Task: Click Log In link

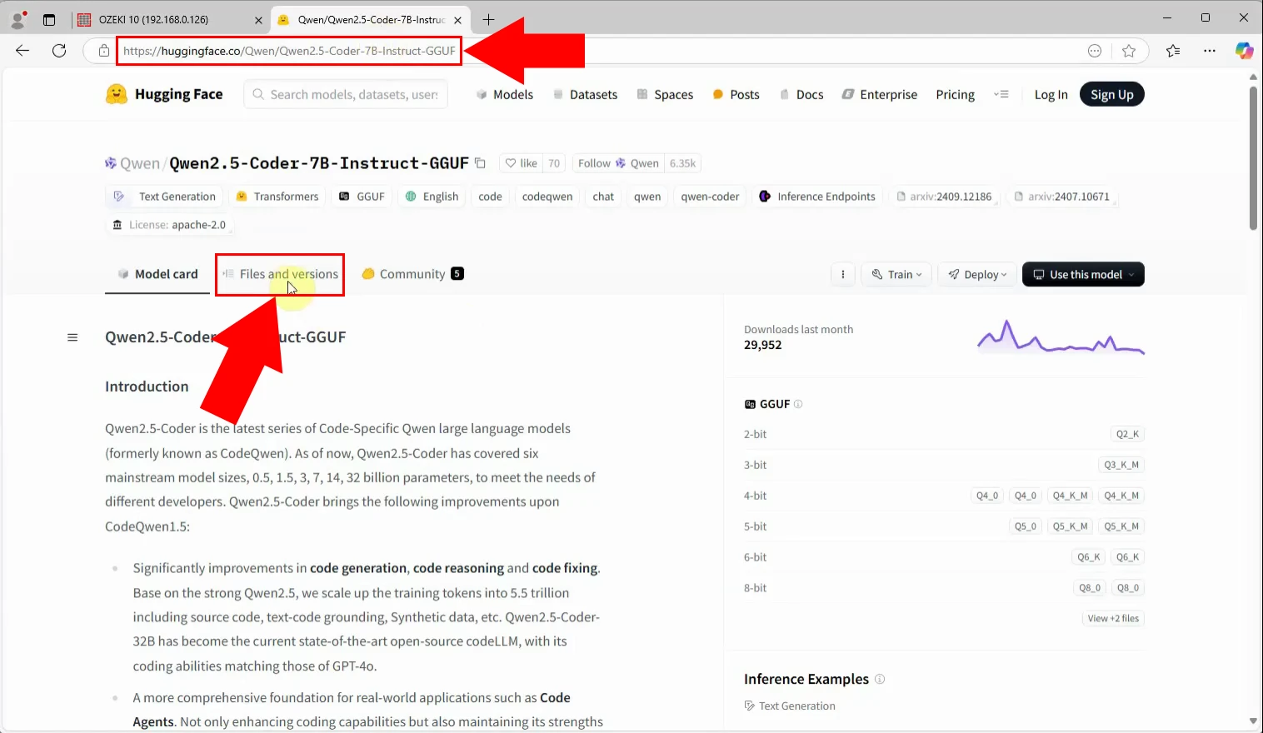Action: (1051, 94)
